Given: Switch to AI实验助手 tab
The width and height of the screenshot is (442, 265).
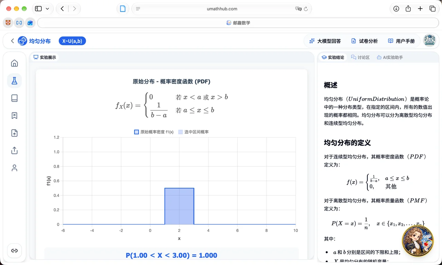Looking at the screenshot, I should point(390,58).
